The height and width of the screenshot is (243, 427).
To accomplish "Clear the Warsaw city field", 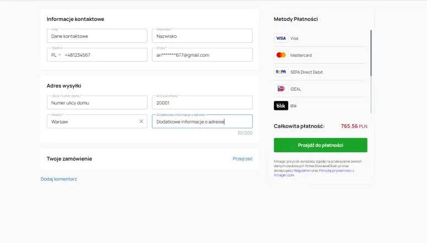I will 141,122.
